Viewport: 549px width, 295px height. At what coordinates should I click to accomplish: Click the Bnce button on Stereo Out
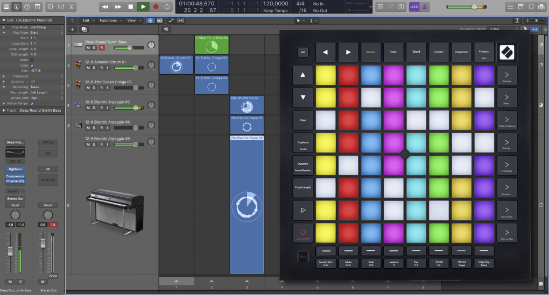point(53,276)
